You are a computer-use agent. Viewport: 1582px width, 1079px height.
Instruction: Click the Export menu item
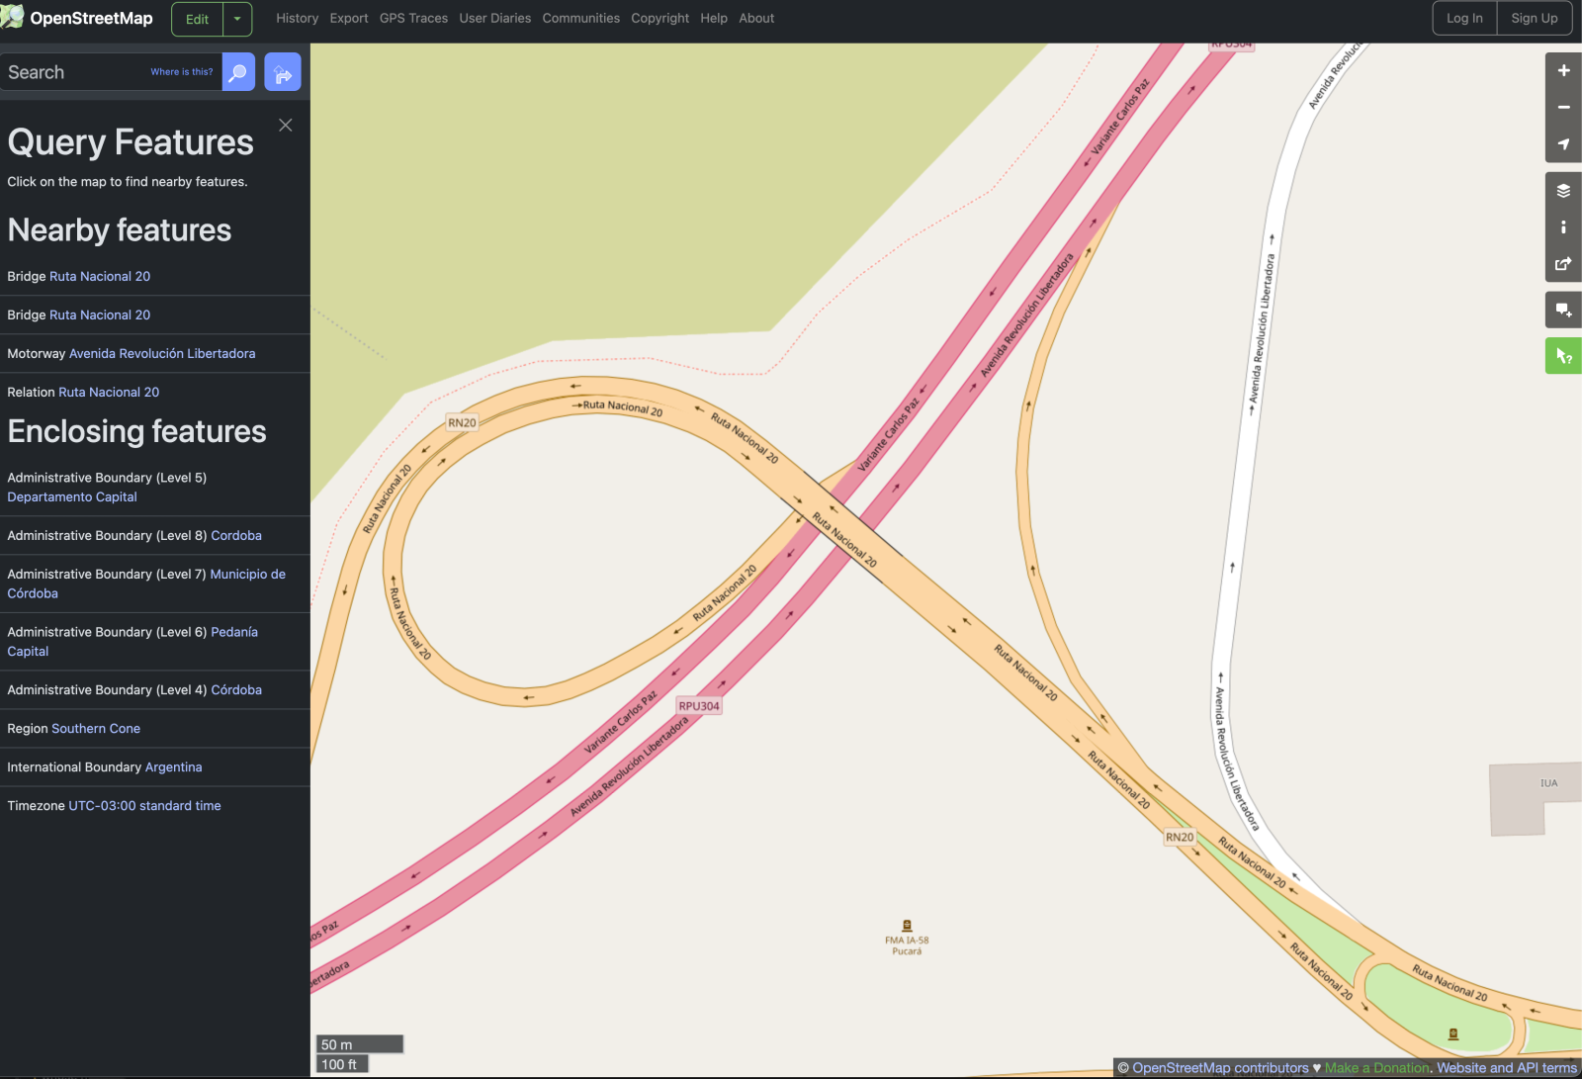click(349, 19)
